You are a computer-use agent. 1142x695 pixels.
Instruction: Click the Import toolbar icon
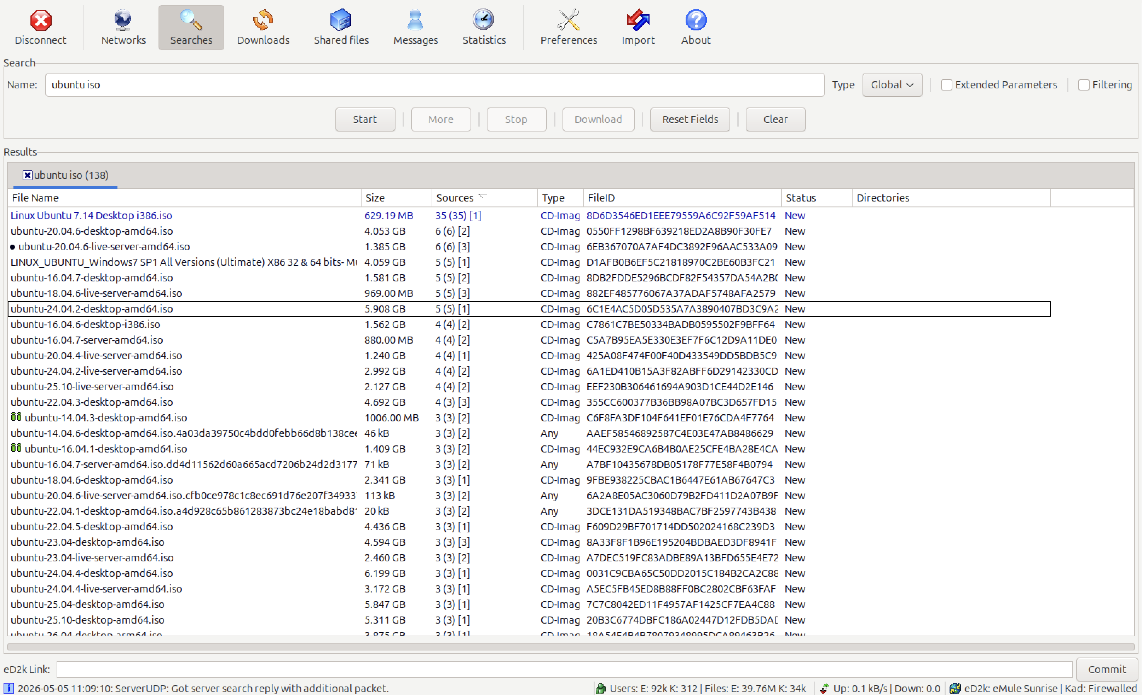(638, 20)
